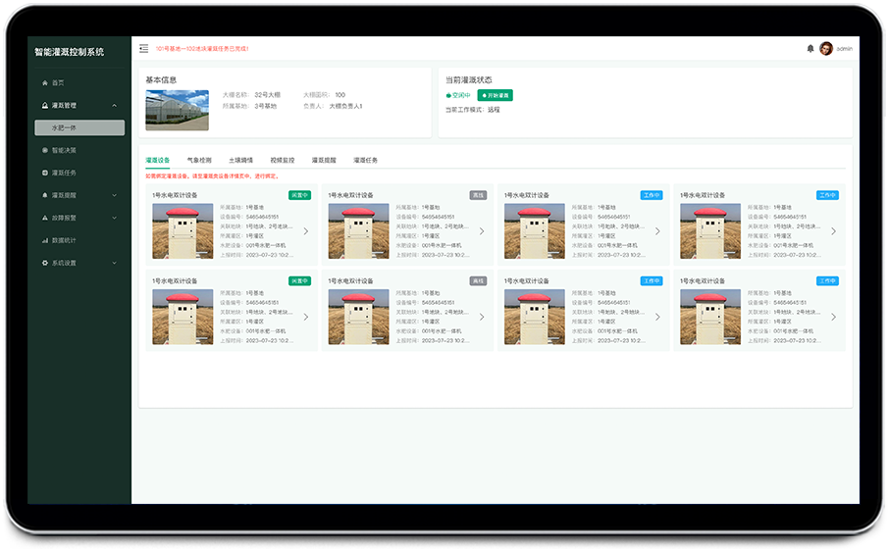888x549 pixels.
Task: Click the second-row 闲置中 status badge
Action: (299, 280)
